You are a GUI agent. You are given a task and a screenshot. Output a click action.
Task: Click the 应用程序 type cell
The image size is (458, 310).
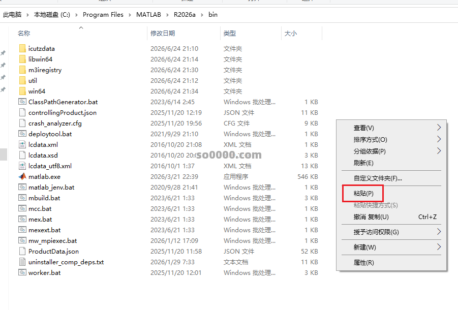[x=236, y=177]
